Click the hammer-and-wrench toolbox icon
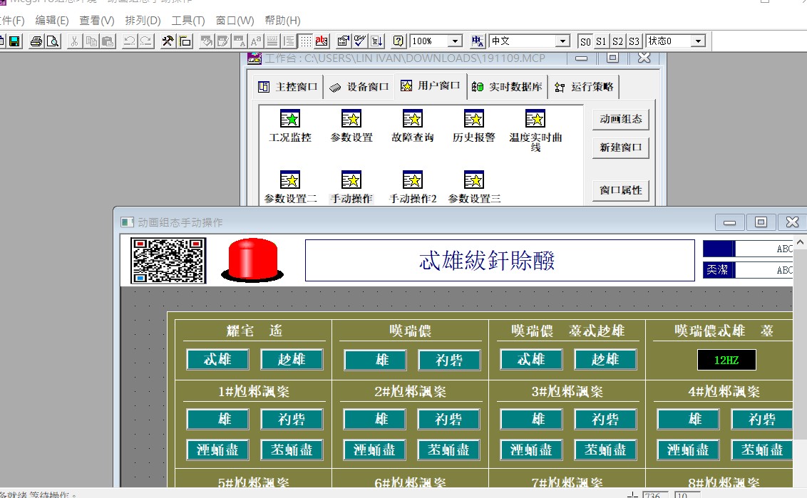This screenshot has width=807, height=498. click(168, 41)
